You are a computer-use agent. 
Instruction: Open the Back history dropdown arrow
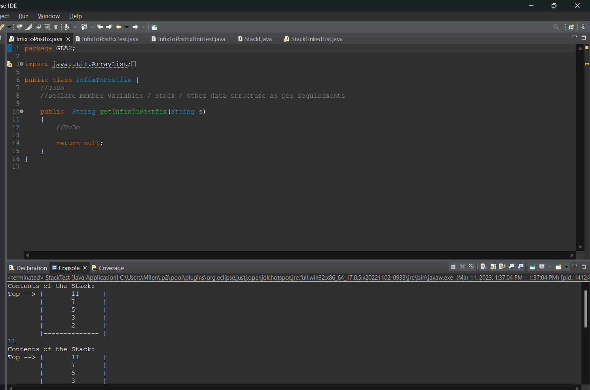(x=127, y=27)
